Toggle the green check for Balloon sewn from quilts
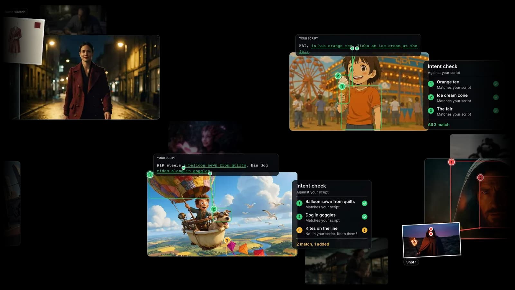 [x=364, y=203]
